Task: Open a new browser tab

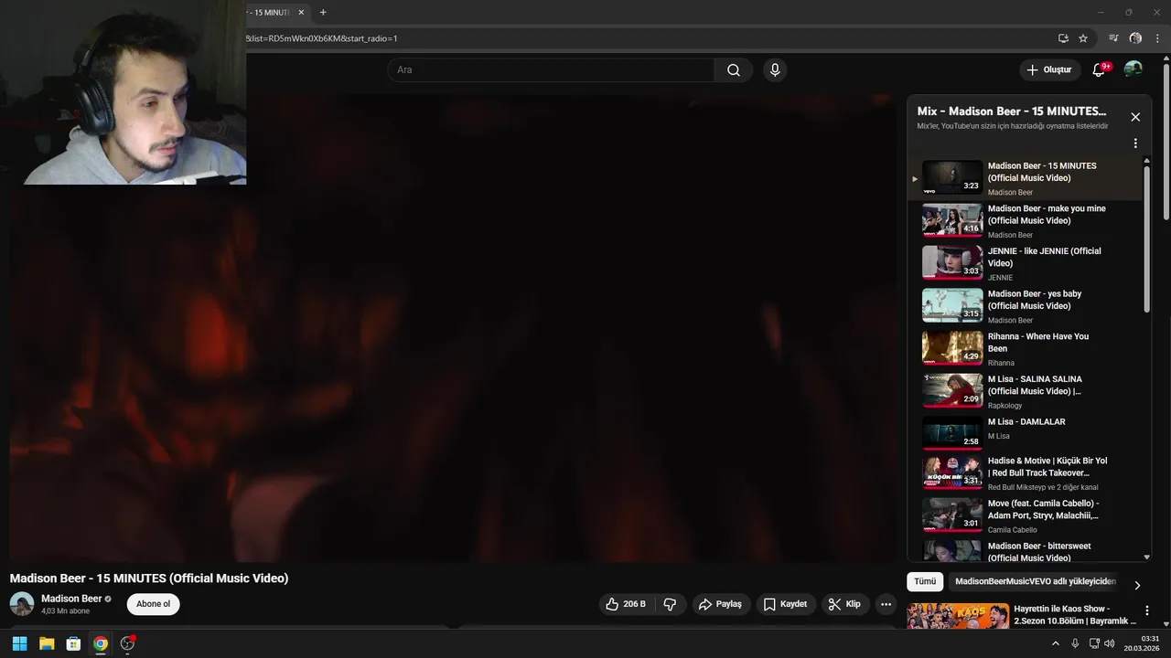Action: [x=323, y=12]
